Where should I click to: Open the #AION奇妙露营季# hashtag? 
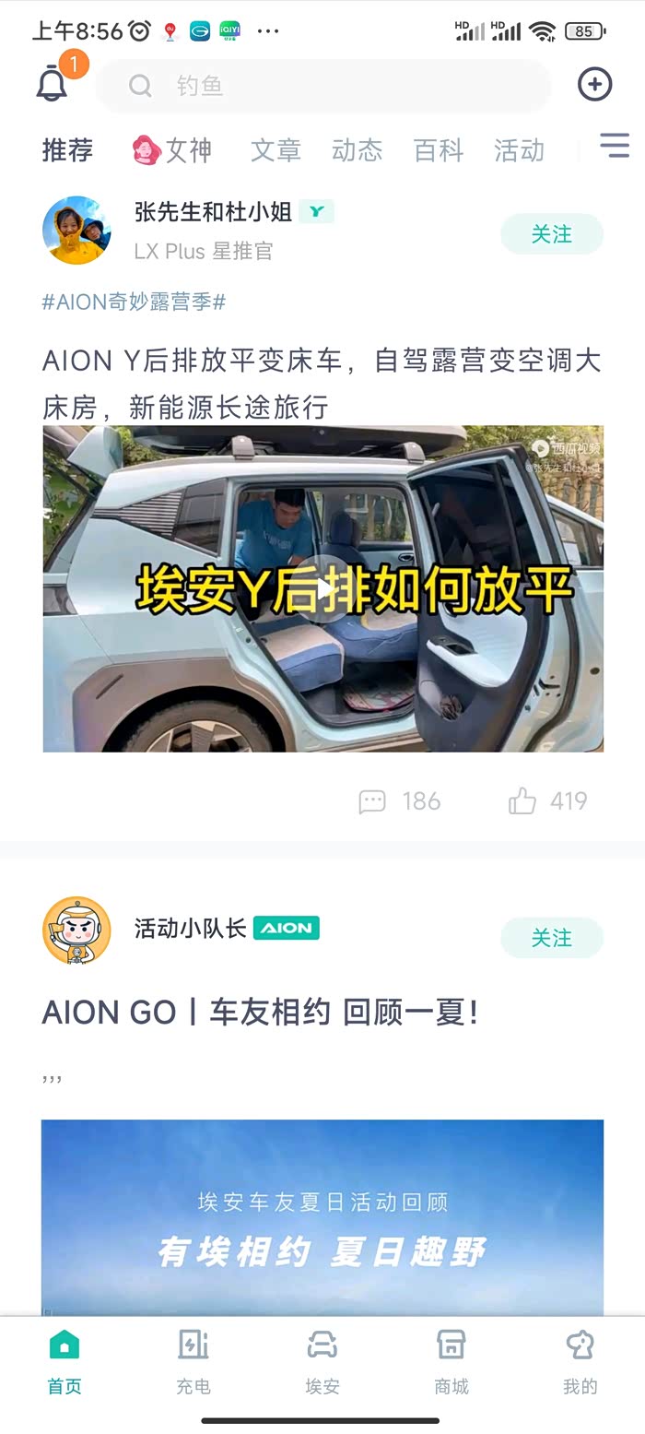(134, 302)
